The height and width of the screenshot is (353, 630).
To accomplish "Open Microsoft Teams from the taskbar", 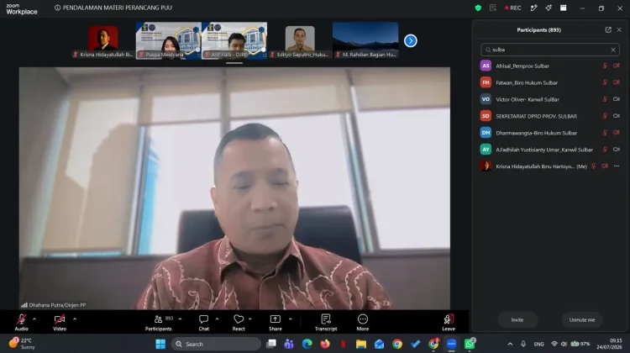I will click(289, 344).
